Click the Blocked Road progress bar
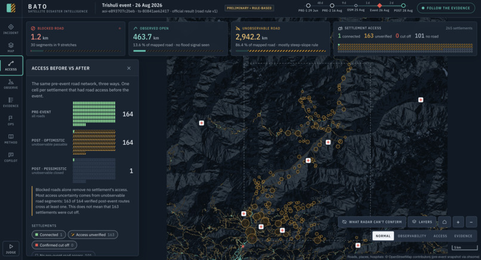 coord(75,51)
